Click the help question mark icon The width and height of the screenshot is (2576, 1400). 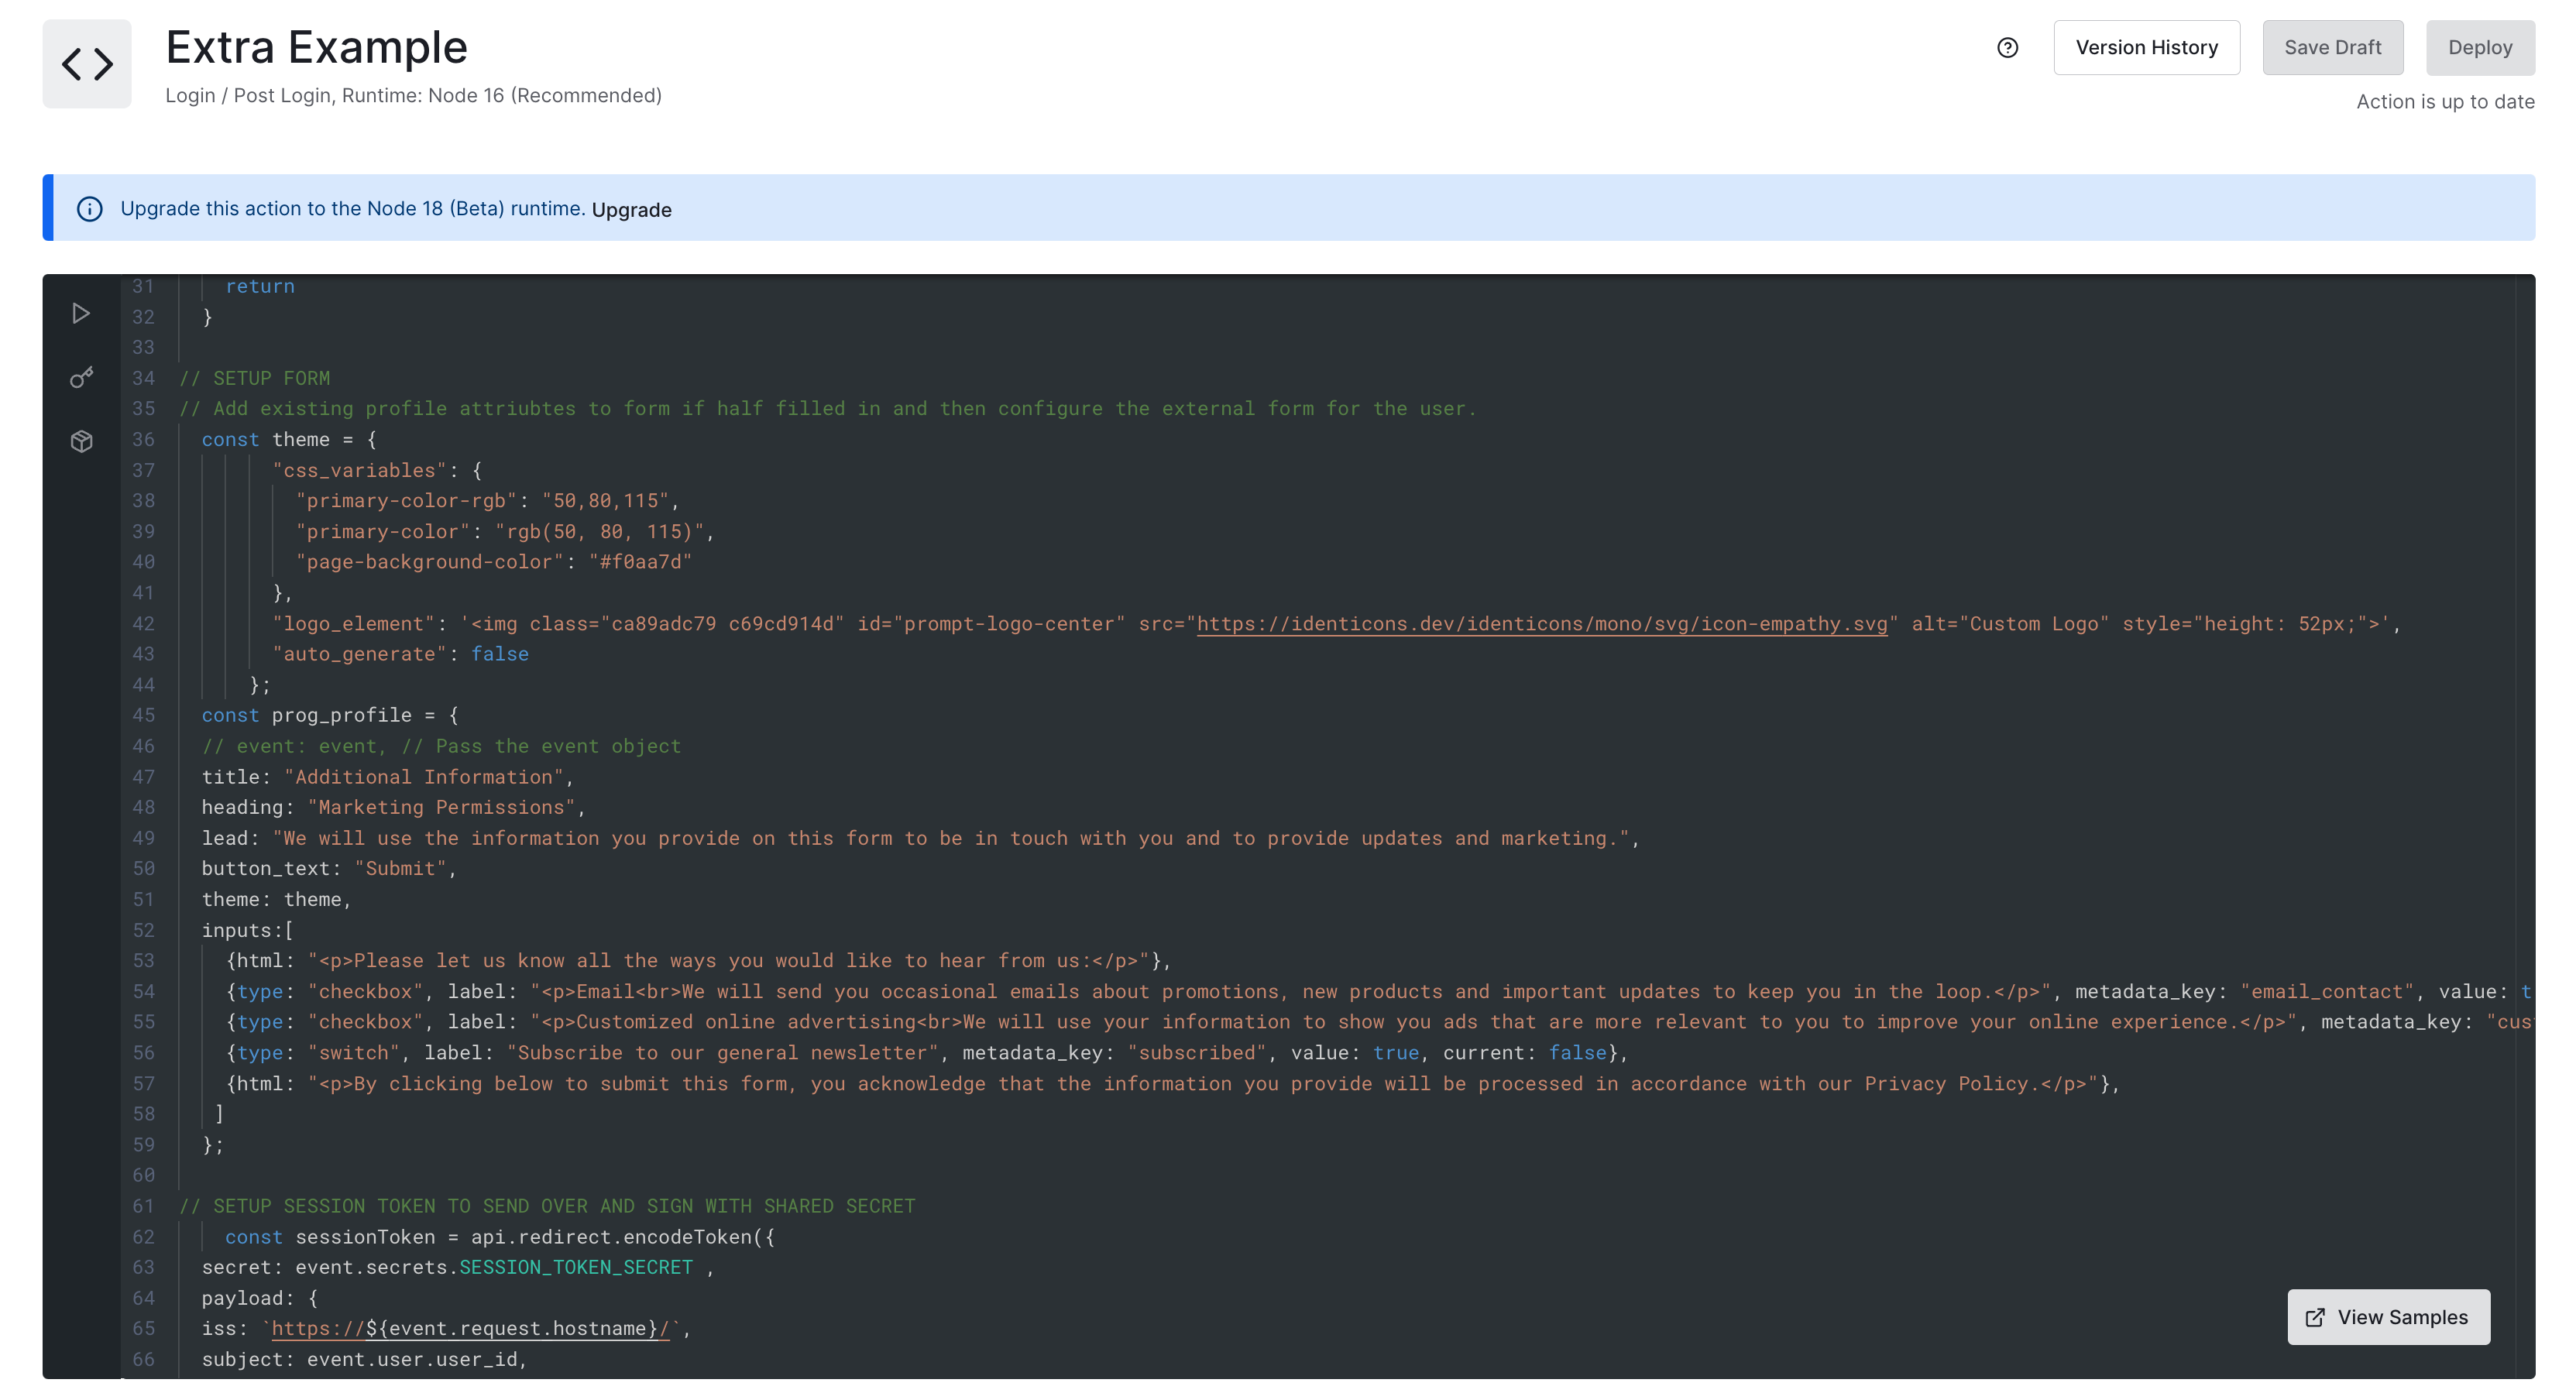(2007, 48)
